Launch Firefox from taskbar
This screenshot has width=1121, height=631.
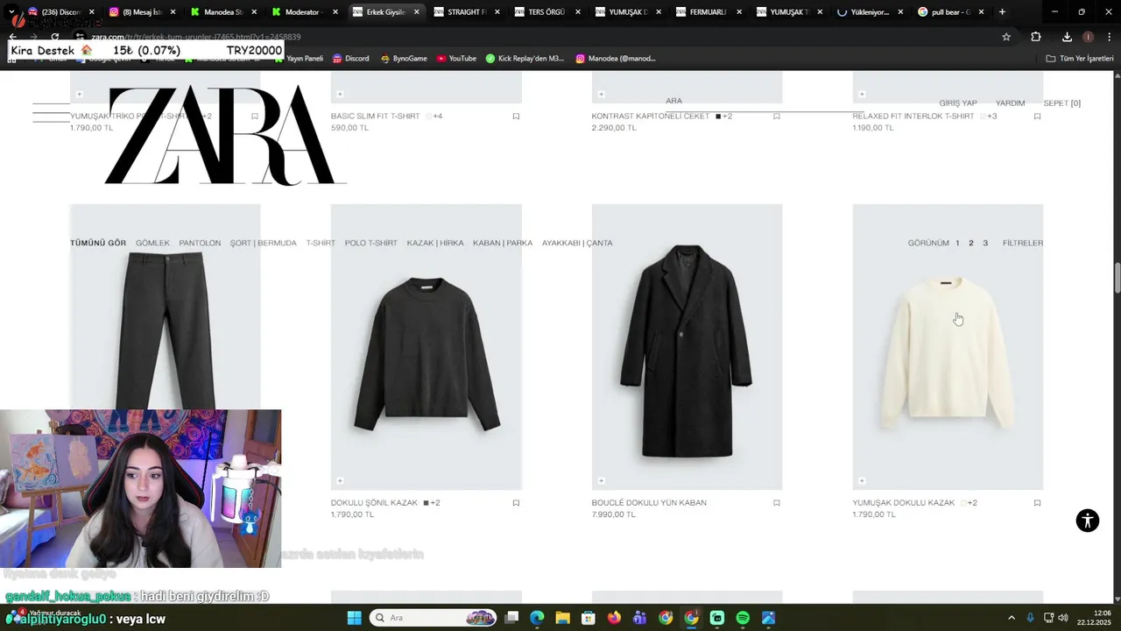(614, 618)
